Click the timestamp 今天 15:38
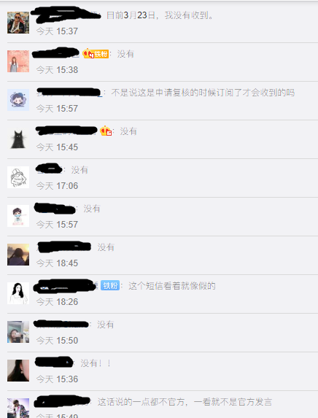 tap(57, 70)
